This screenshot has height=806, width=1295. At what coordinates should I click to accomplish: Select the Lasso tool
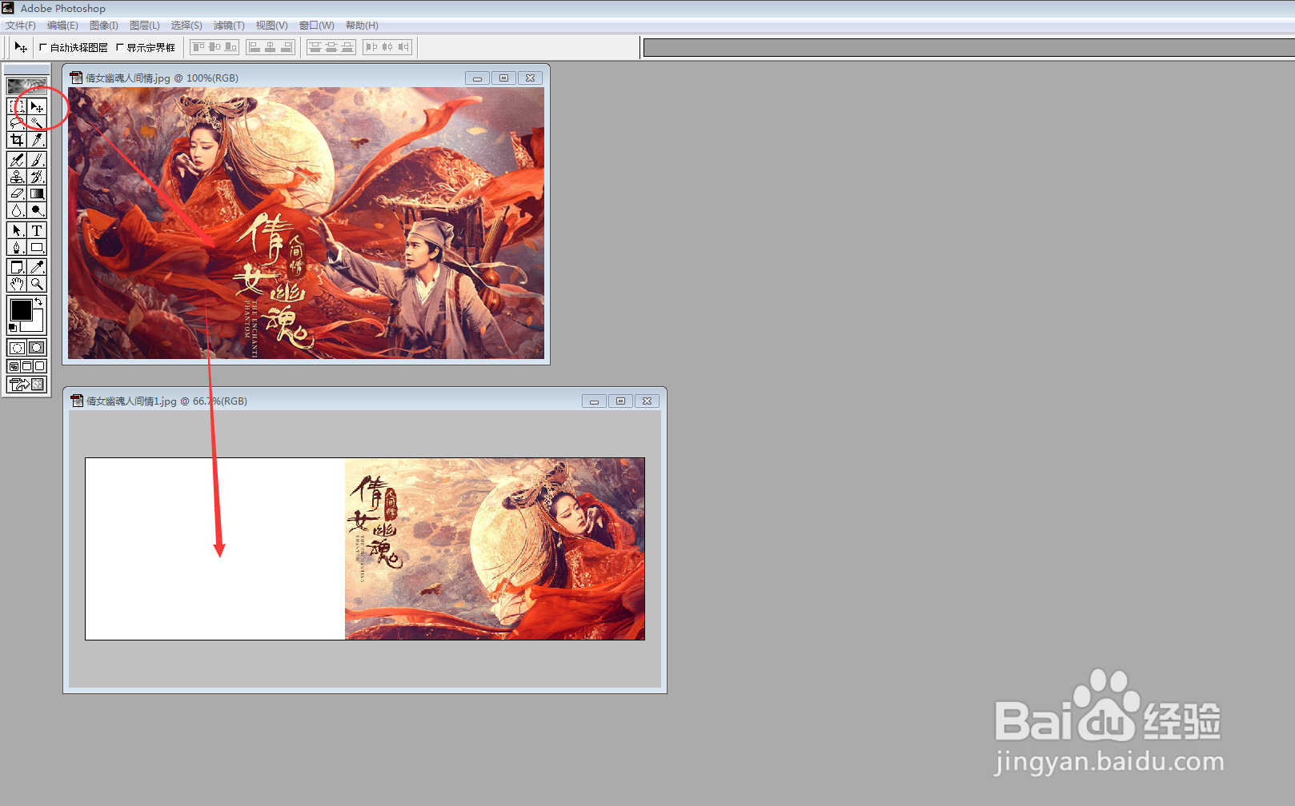(17, 123)
